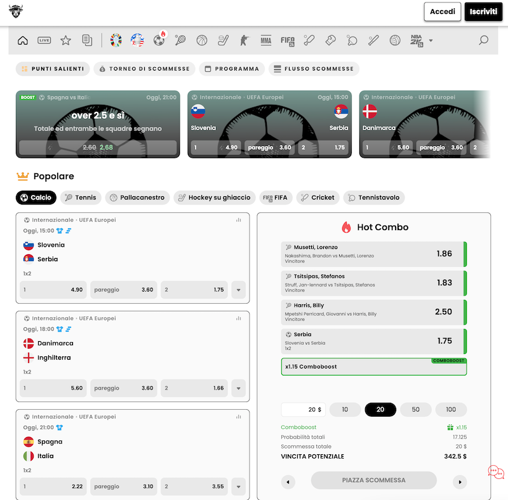Click the stake amount input field
508x500 pixels.
click(x=303, y=410)
